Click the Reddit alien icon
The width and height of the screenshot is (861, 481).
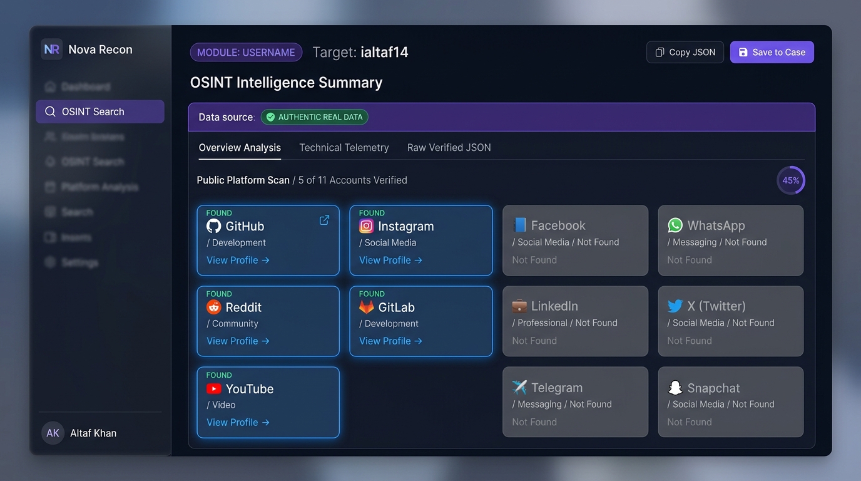[x=214, y=307]
